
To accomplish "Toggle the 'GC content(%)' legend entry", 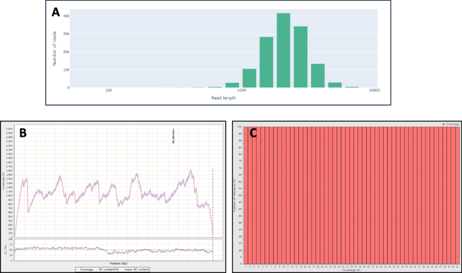I will [107, 270].
